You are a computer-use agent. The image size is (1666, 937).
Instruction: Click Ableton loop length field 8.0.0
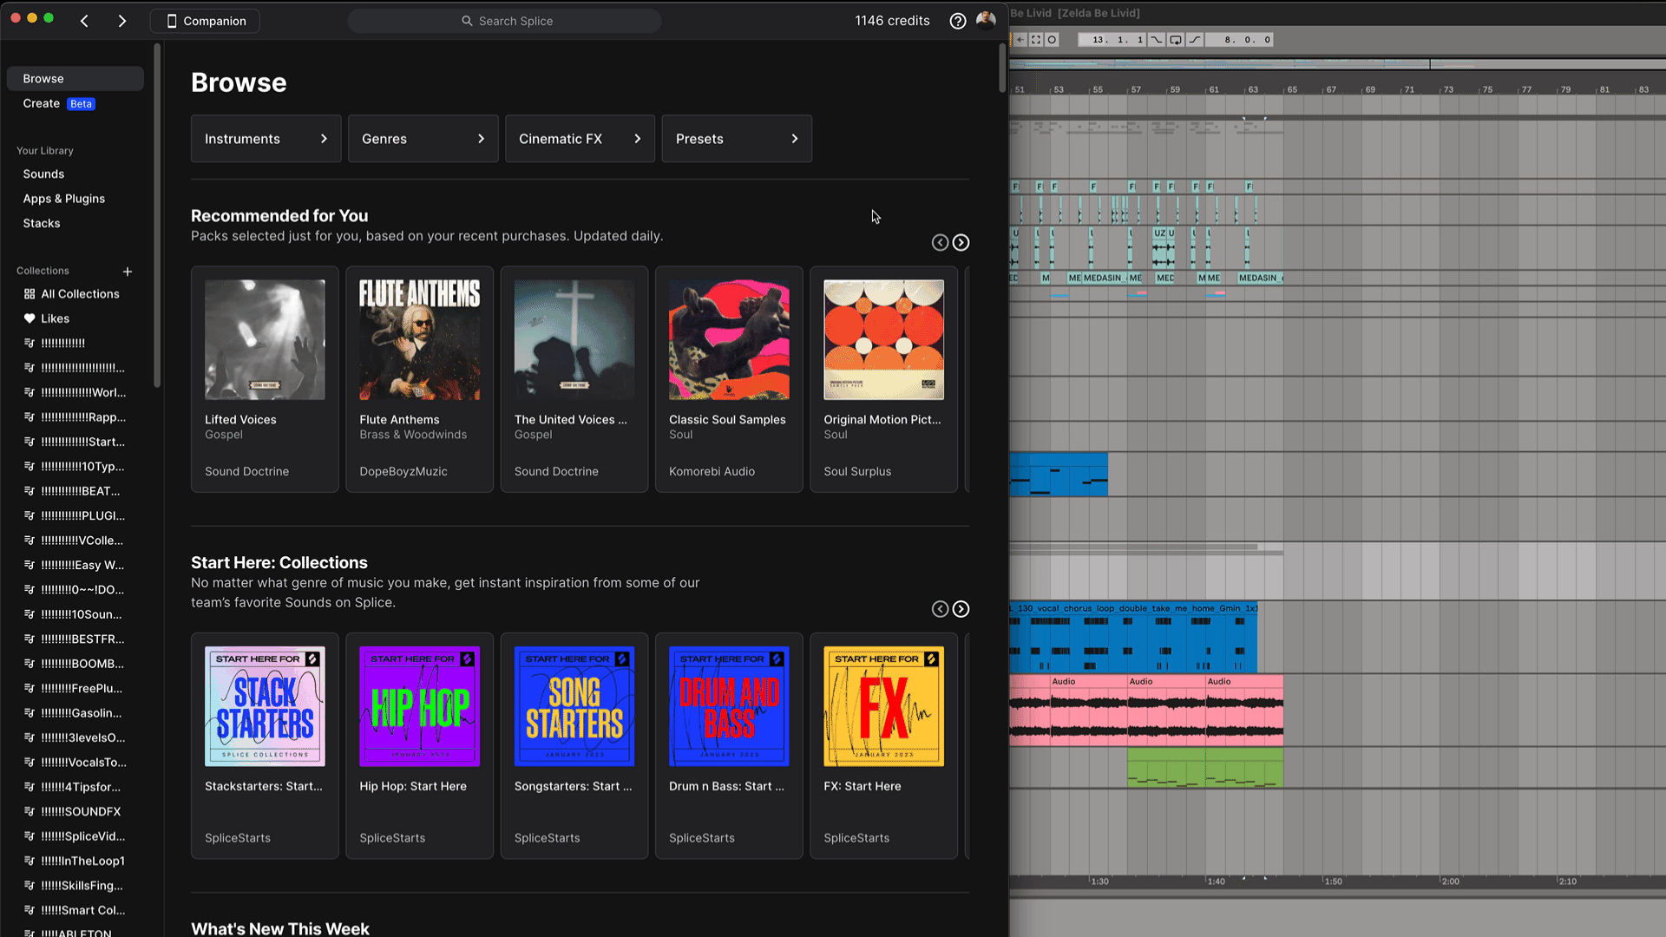(1240, 40)
